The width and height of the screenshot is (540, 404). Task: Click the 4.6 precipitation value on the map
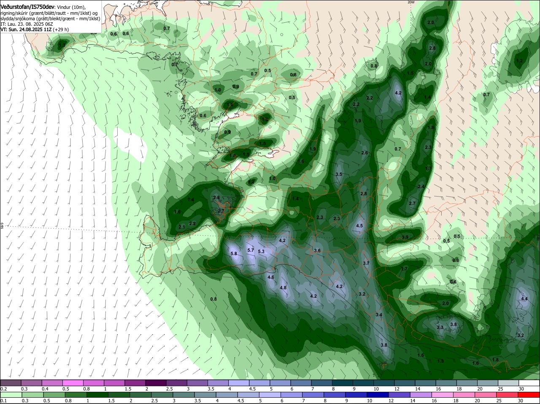[x=271, y=277]
